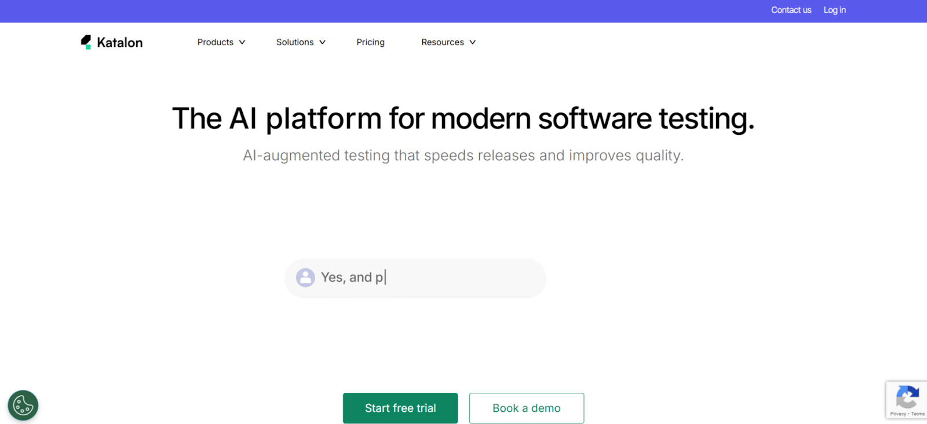
Task: Click the 'Yes, and p' prompt field
Action: click(x=415, y=278)
